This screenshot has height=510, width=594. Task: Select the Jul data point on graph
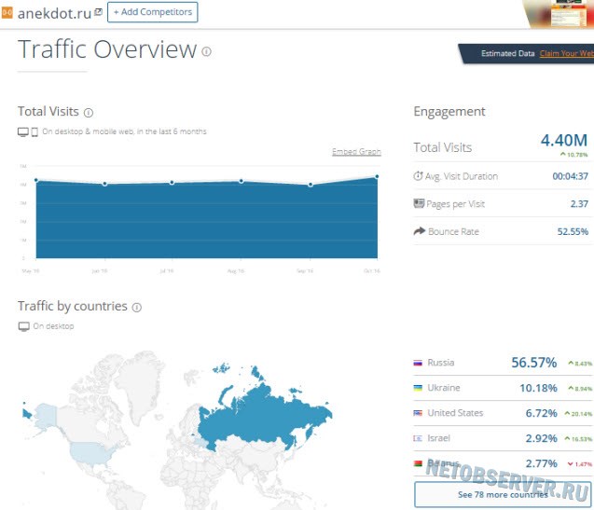tap(172, 183)
